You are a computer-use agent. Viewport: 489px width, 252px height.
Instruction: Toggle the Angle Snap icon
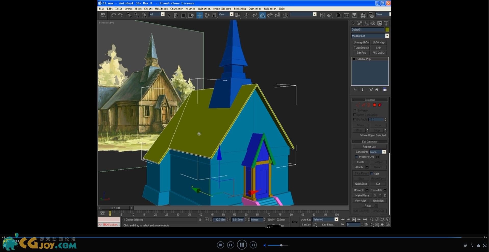click(x=262, y=15)
